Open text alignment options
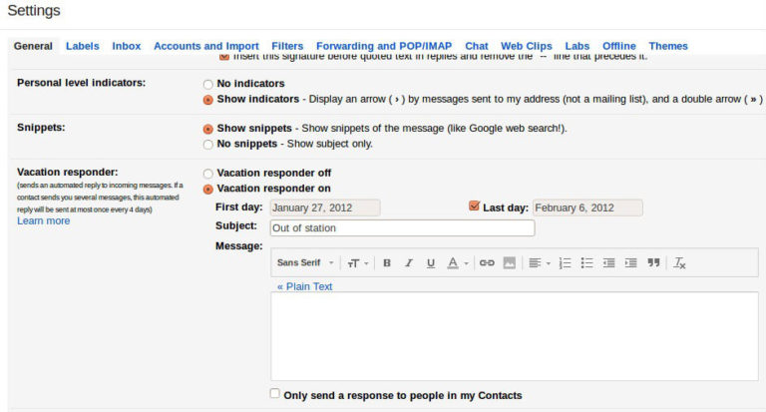 [539, 263]
